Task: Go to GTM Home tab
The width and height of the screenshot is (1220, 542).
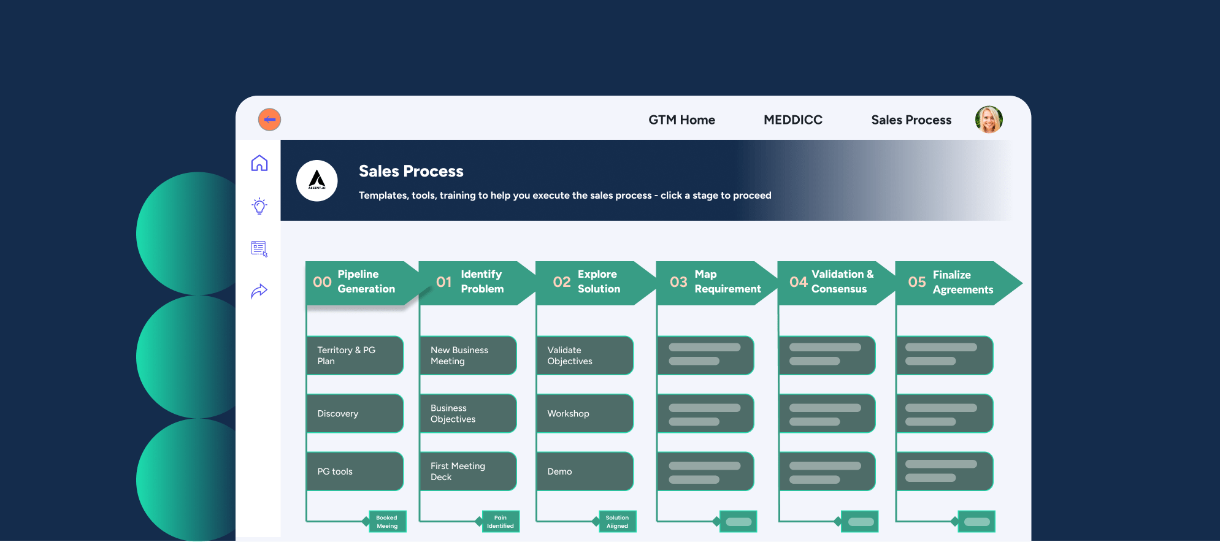Action: [x=681, y=120]
